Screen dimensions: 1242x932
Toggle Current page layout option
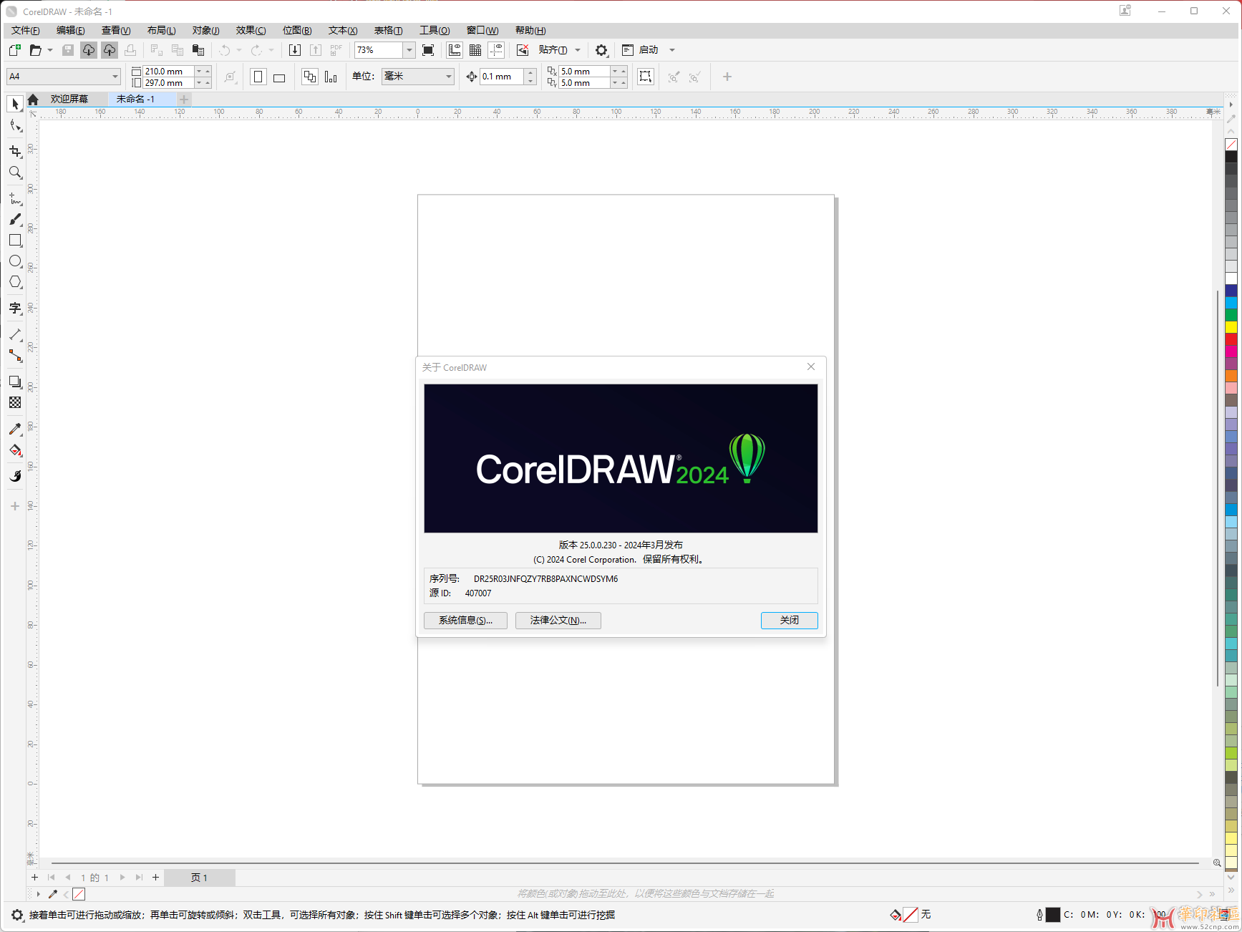click(x=331, y=77)
